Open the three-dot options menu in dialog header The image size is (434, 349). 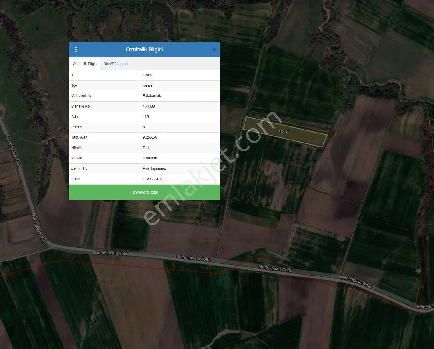[76, 50]
